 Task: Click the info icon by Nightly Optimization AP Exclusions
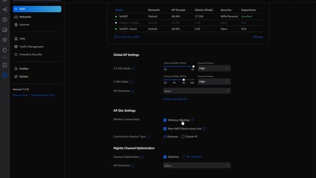(133, 166)
